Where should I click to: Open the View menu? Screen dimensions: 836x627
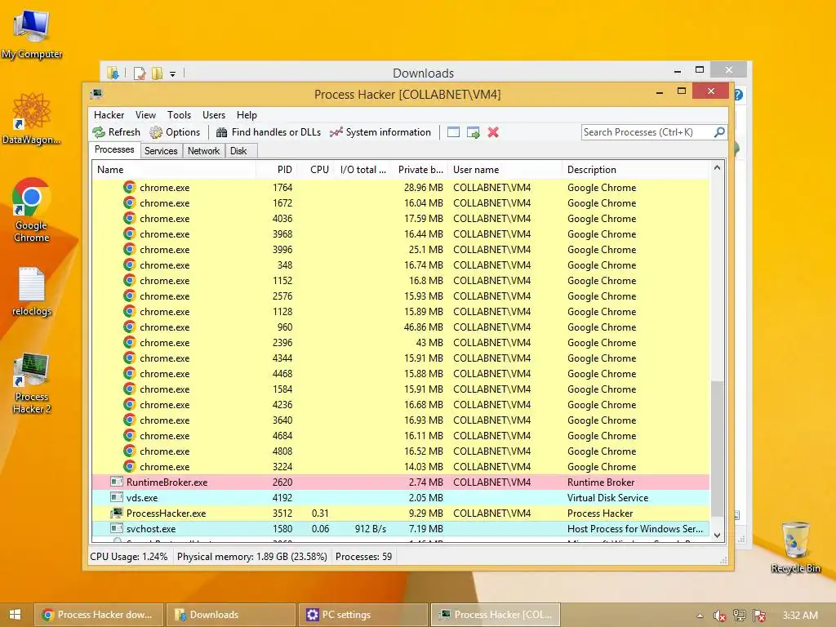point(145,115)
